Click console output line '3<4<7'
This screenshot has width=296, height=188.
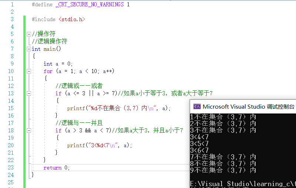pos(199,137)
